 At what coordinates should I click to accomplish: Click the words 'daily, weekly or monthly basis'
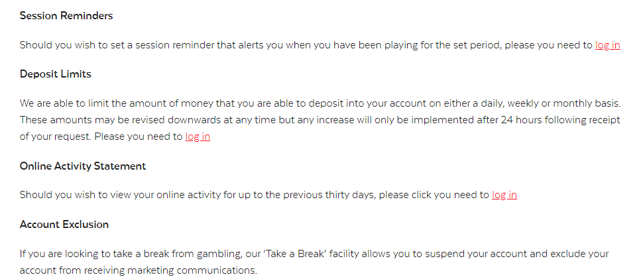tap(547, 103)
